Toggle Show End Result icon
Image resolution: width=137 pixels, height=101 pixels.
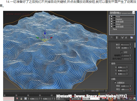[117, 37]
